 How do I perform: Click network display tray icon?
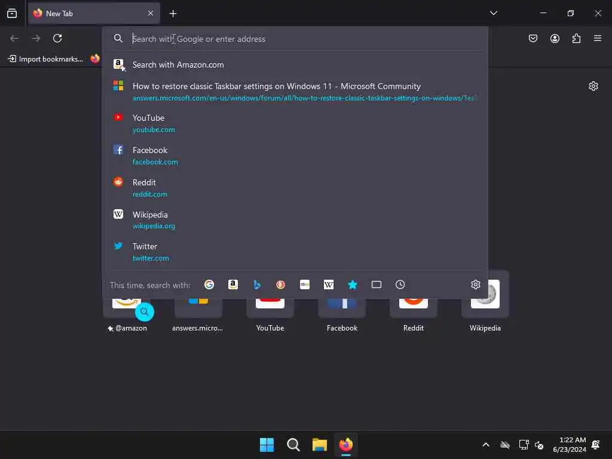pos(524,445)
